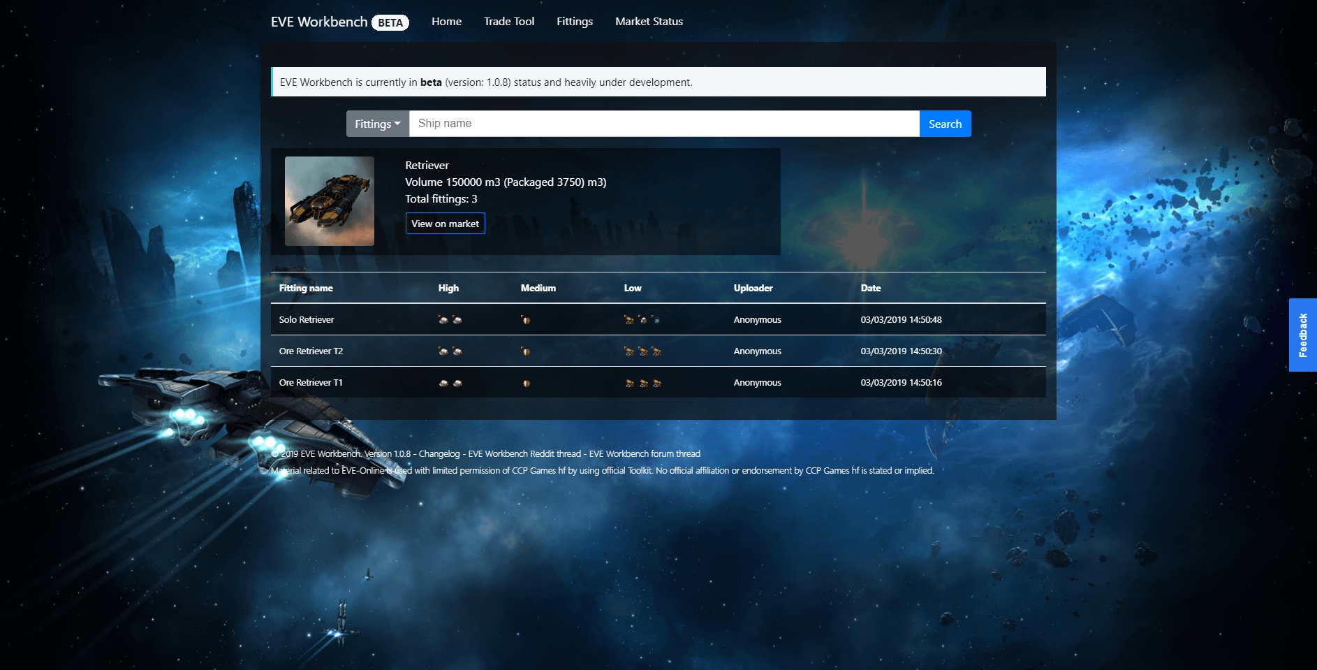Click medium-slot shield icon in Ore Retriever T1 row
The image size is (1317, 670).
pos(526,383)
